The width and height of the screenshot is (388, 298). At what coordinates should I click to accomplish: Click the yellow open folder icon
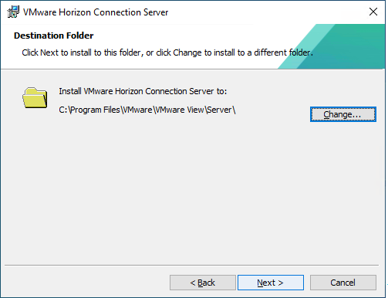point(35,98)
